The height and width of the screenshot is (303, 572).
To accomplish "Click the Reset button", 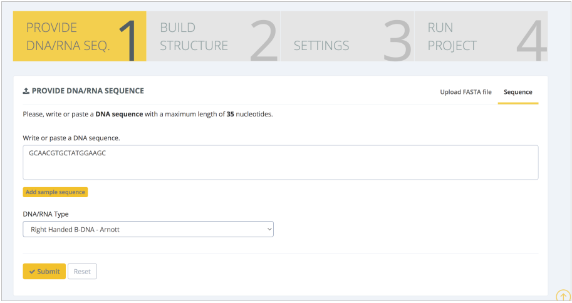I will [82, 272].
